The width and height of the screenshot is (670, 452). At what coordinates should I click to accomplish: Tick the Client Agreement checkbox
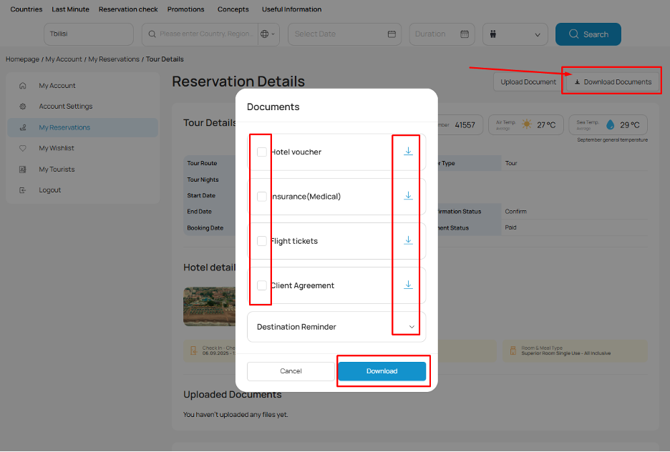coord(261,285)
